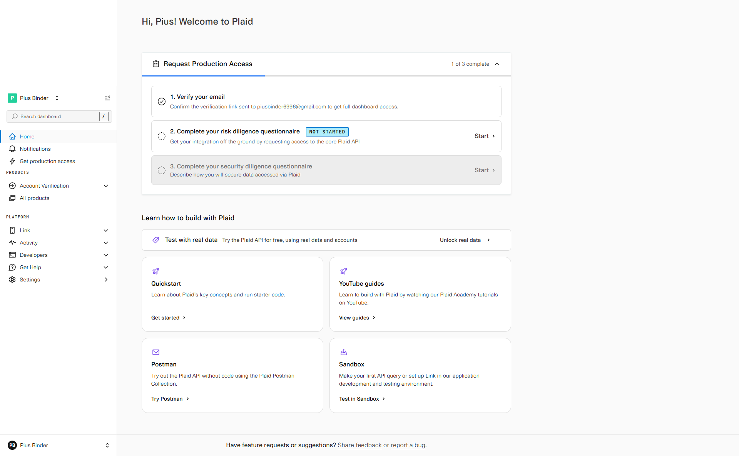Click the clipboard icon next to Request Production Access
Viewport: 739px width, 456px height.
[x=156, y=64]
